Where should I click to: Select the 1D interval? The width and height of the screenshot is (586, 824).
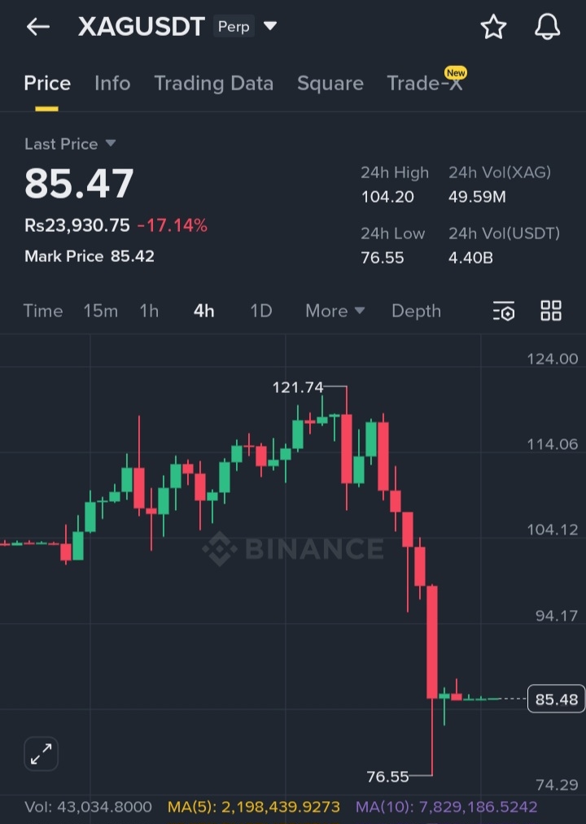[260, 311]
